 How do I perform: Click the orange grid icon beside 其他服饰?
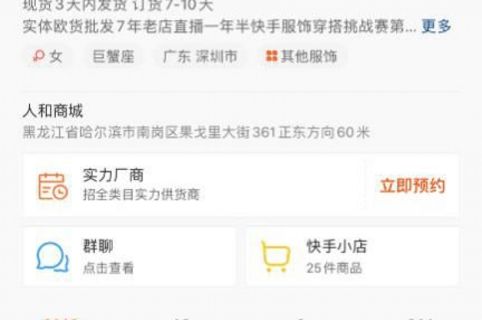click(x=271, y=56)
